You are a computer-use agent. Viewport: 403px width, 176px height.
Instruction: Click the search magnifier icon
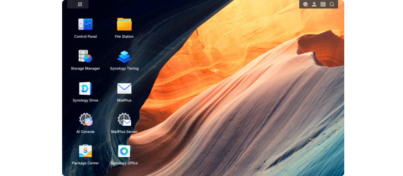tap(332, 4)
